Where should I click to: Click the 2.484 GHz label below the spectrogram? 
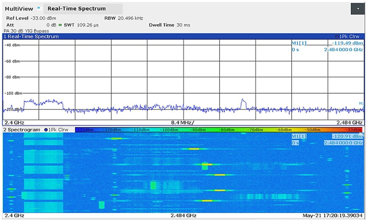(x=184, y=216)
